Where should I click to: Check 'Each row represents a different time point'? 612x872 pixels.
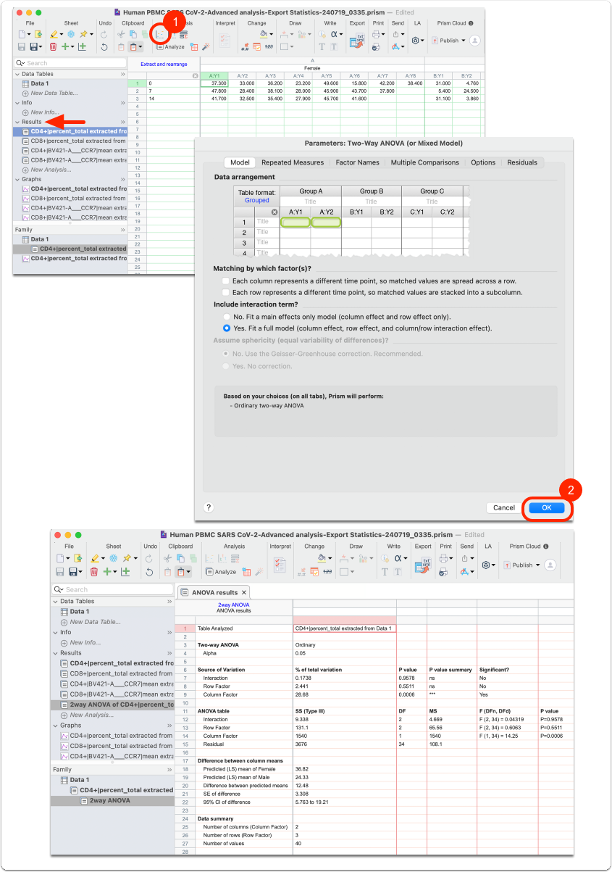pyautogui.click(x=226, y=292)
